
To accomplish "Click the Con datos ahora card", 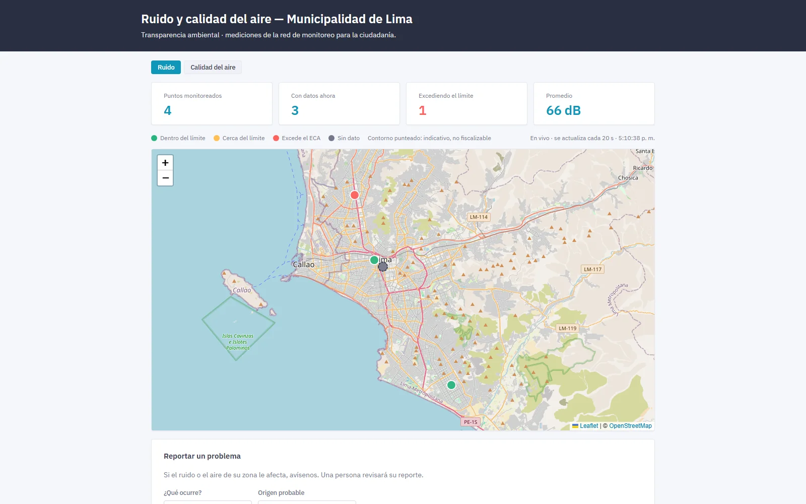I will 339,104.
